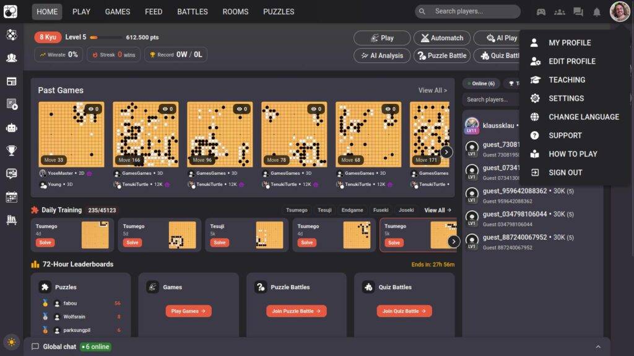This screenshot has height=356, width=634.
Task: Open notifications bell icon
Action: coord(596,12)
